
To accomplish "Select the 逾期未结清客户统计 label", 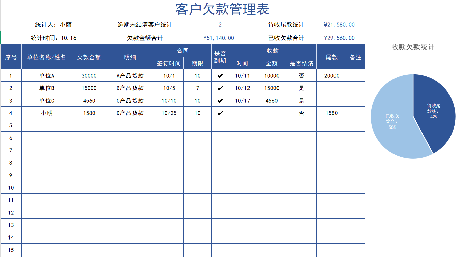I will click(x=145, y=25).
